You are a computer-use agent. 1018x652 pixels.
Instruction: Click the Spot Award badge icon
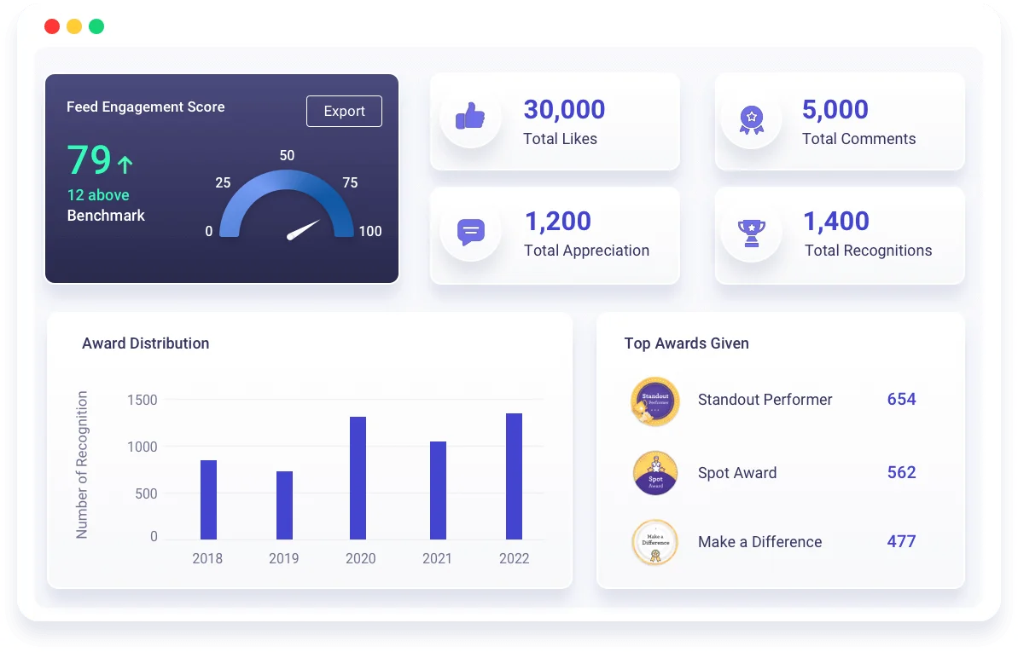(x=654, y=473)
